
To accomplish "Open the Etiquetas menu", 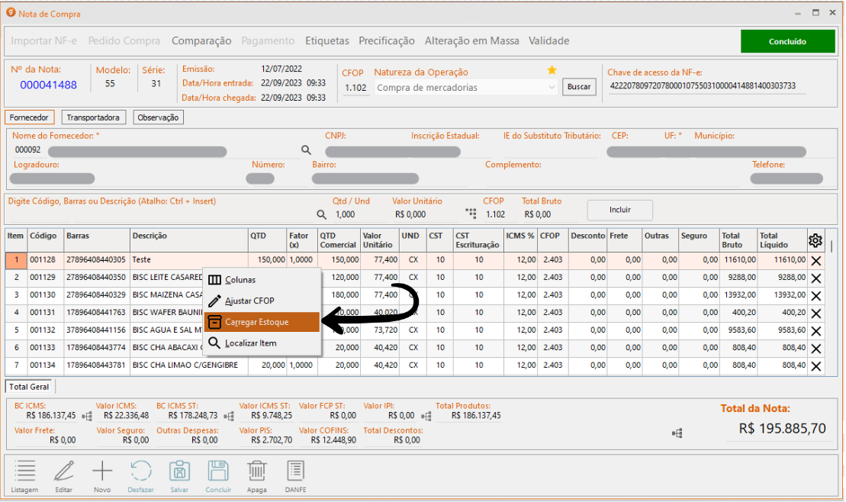I will pos(327,41).
